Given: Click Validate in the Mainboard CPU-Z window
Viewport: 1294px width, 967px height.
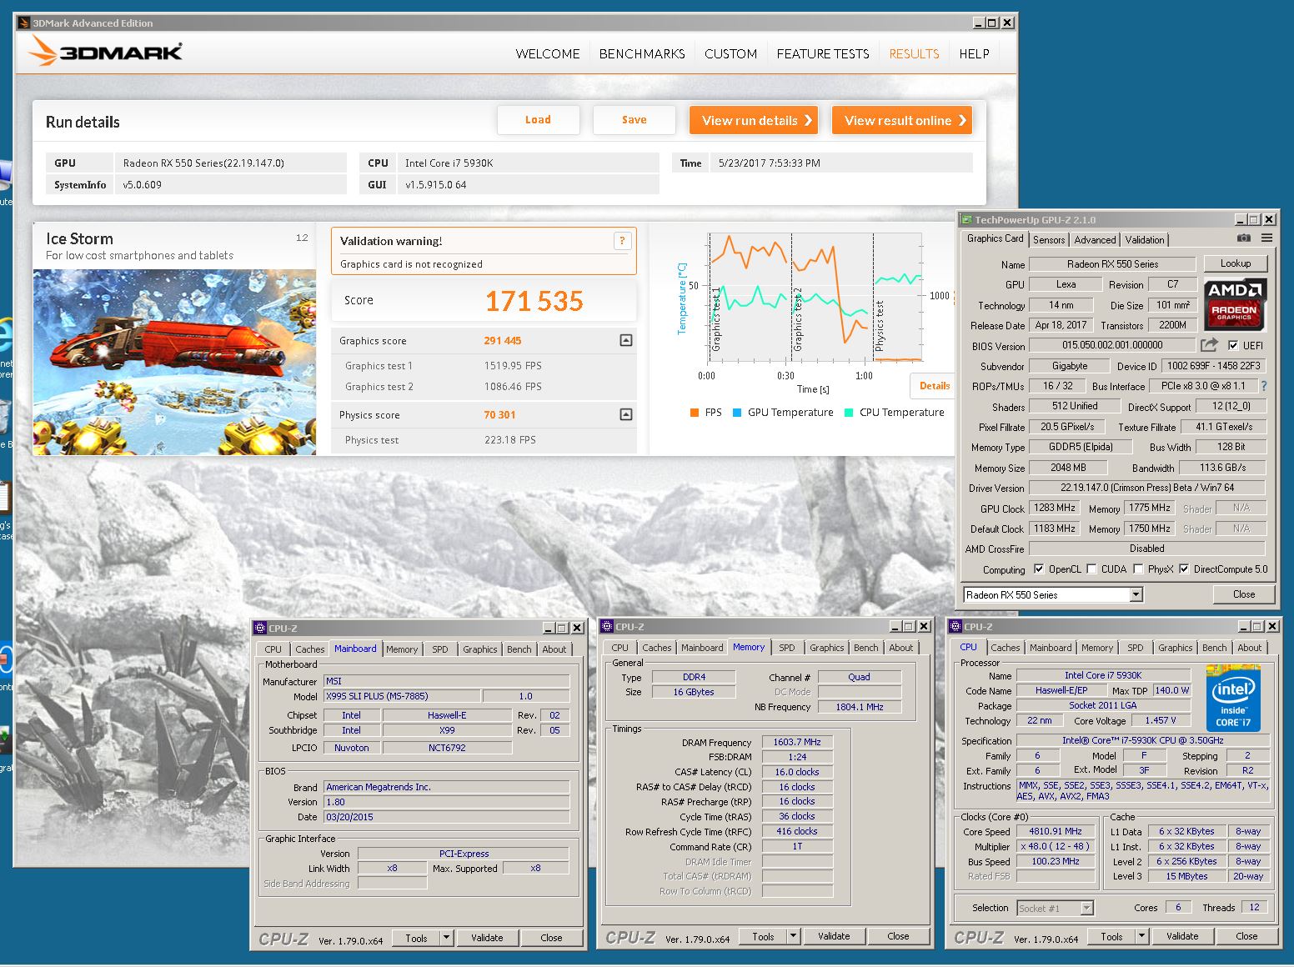Looking at the screenshot, I should click(x=487, y=938).
